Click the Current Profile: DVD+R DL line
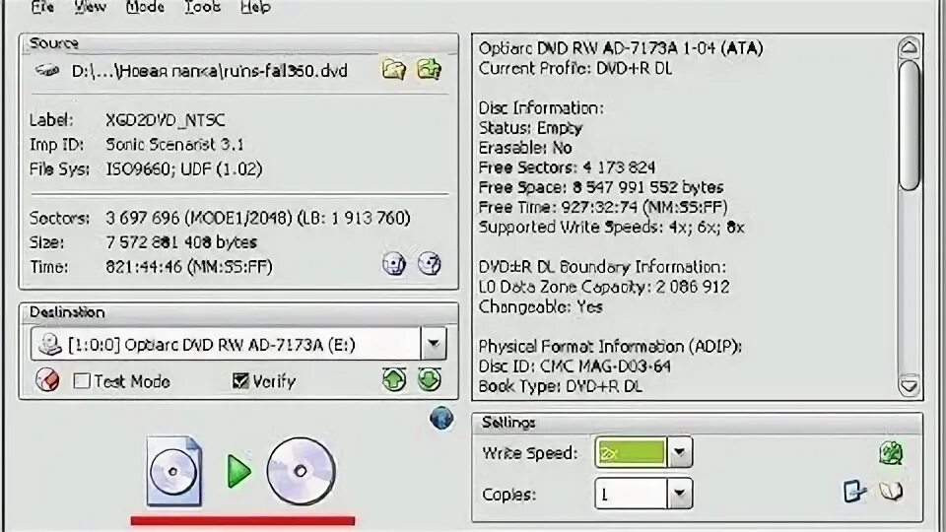 tap(574, 68)
